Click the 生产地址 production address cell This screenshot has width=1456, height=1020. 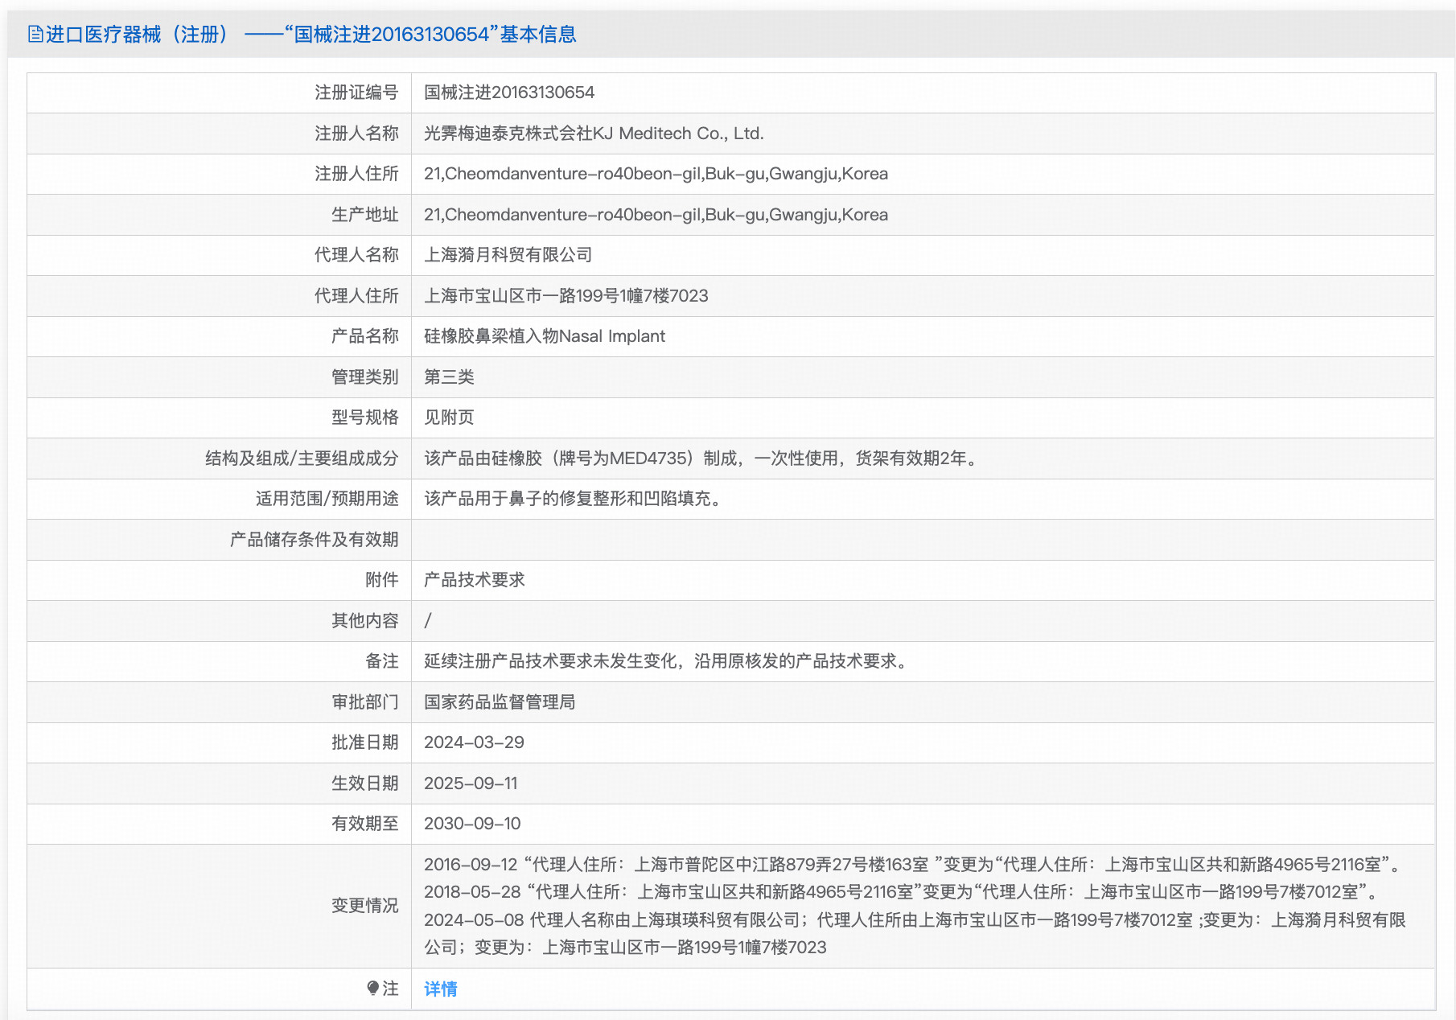(x=656, y=215)
